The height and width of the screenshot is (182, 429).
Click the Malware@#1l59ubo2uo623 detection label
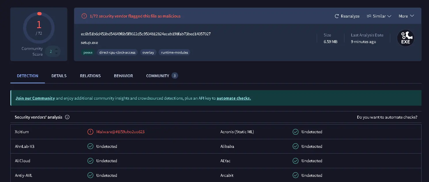pos(121,132)
